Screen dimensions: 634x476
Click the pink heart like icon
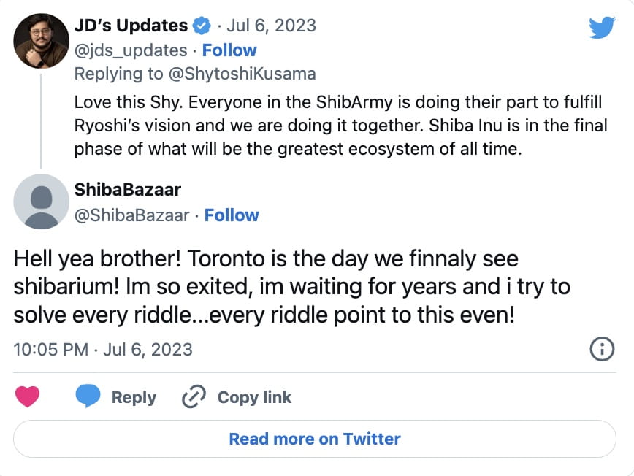click(x=28, y=396)
